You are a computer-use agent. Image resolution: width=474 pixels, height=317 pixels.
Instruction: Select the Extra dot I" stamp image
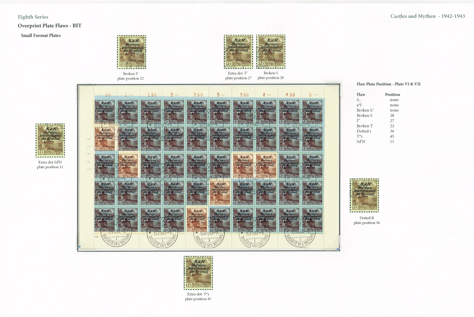coord(238,52)
